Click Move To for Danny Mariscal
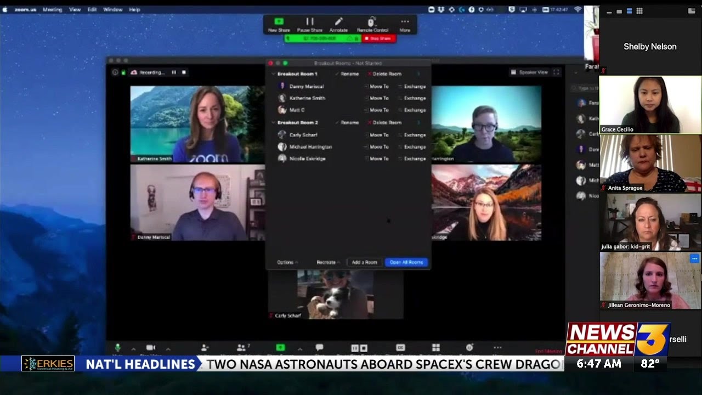Viewport: 702px width, 395px height. [377, 86]
